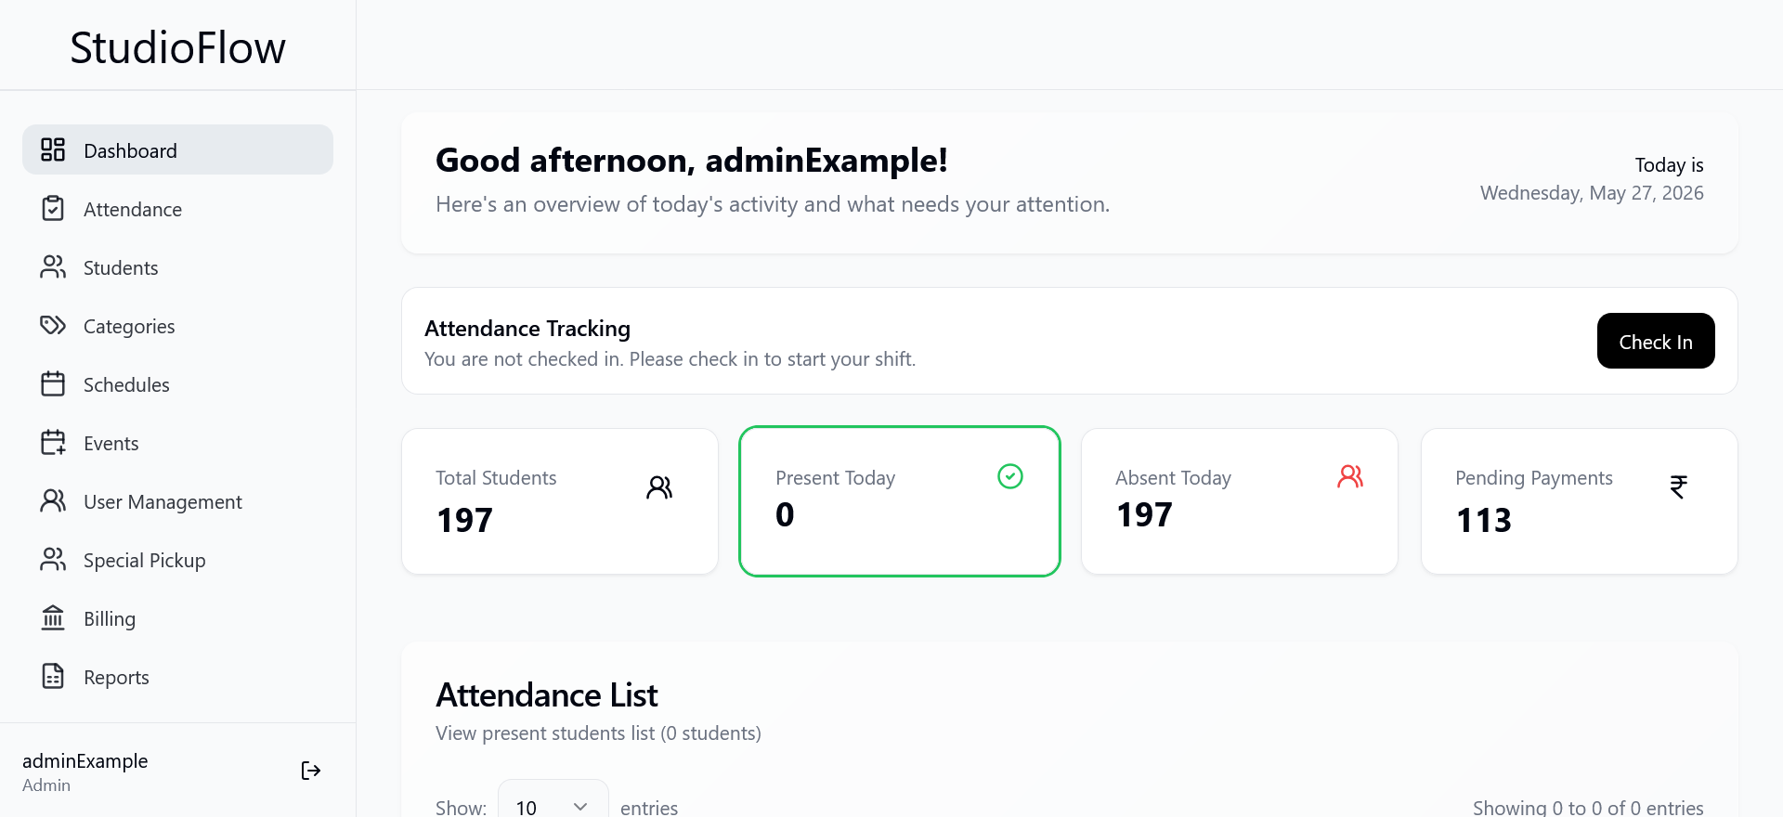Click the Special Pickup icon
Viewport: 1783px width, 817px height.
(x=53, y=559)
